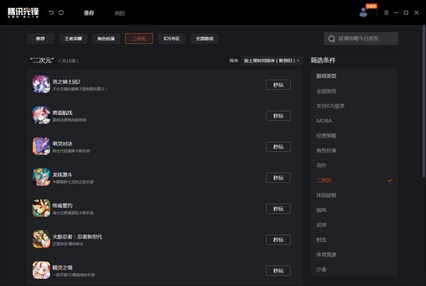Click the 火影忍者：忍者新世代 title

coord(77,236)
